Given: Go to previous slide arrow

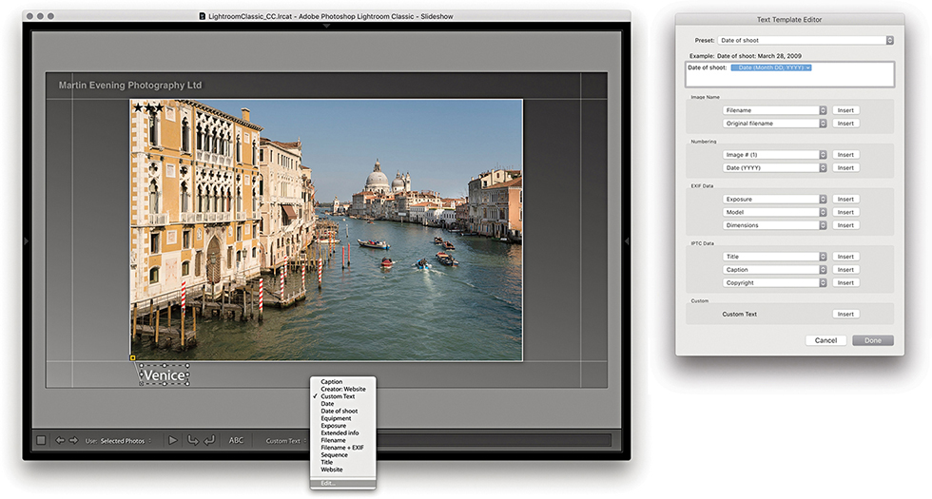Looking at the screenshot, I should click(x=59, y=440).
